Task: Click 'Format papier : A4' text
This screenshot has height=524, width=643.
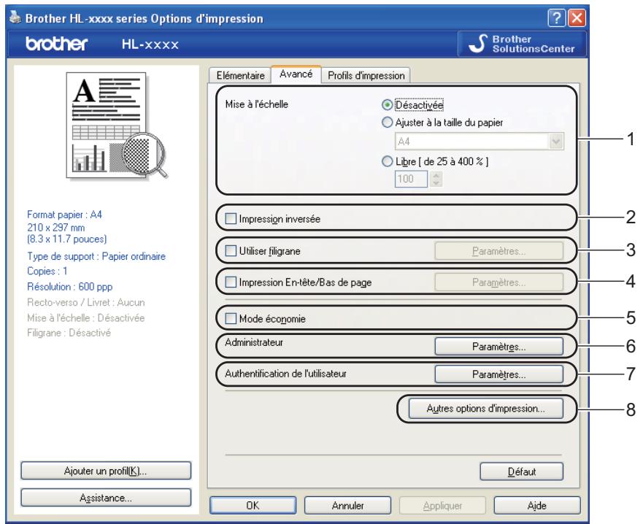Action: 64,215
